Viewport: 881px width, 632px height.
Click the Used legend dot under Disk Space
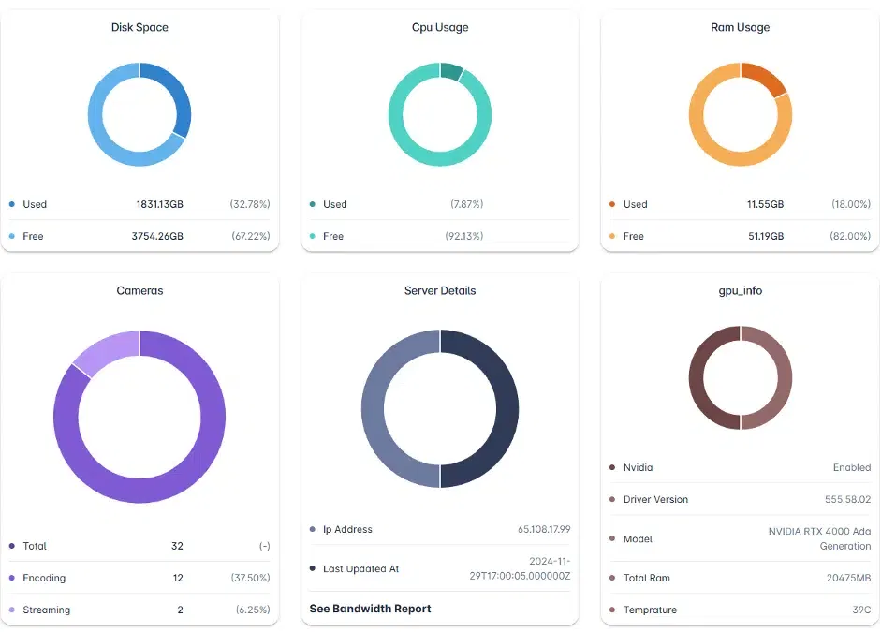[x=11, y=204]
